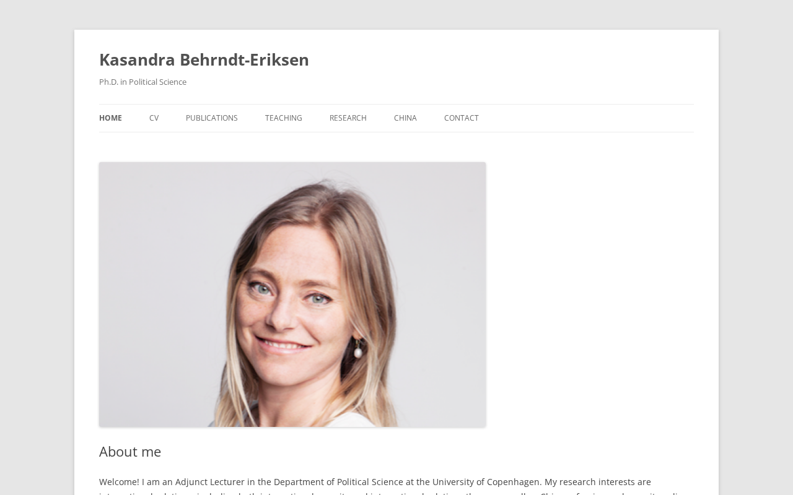Click the empty white area beside the portrait

[x=589, y=295]
